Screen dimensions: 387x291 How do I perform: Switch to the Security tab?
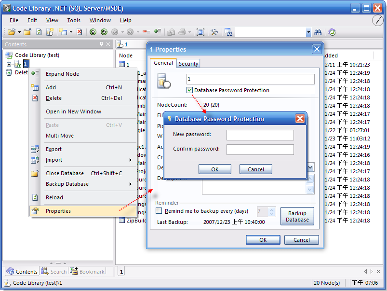pyautogui.click(x=188, y=64)
